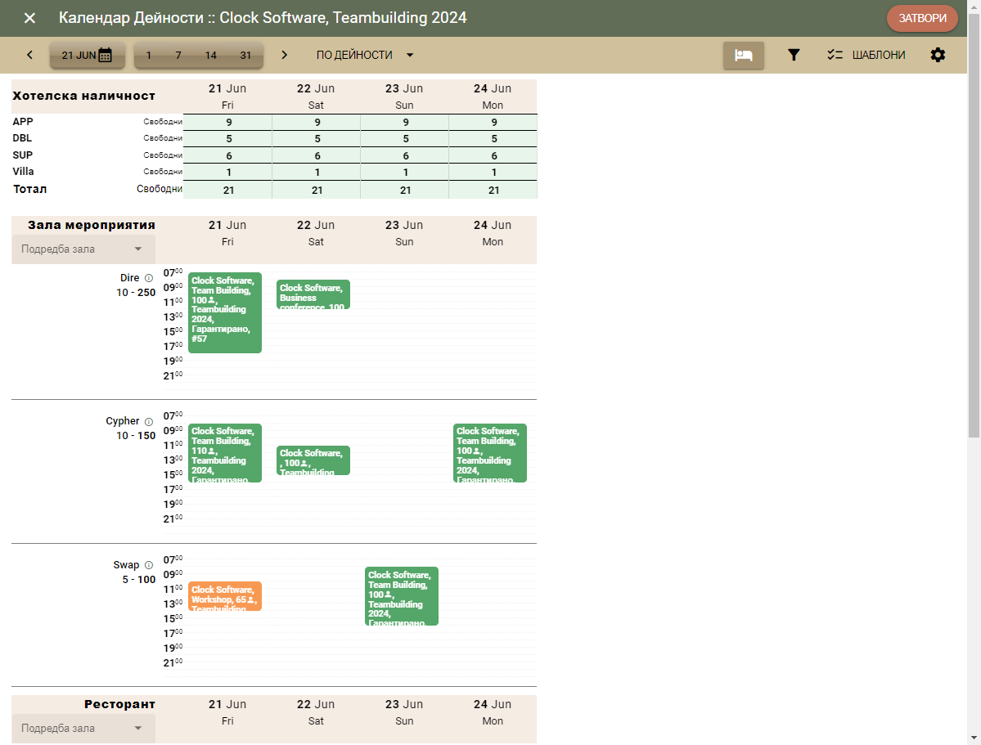Go to next period with right chevron
This screenshot has width=981, height=745.
pos(284,55)
